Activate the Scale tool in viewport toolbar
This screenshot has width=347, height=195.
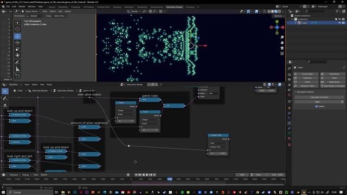(x=17, y=49)
